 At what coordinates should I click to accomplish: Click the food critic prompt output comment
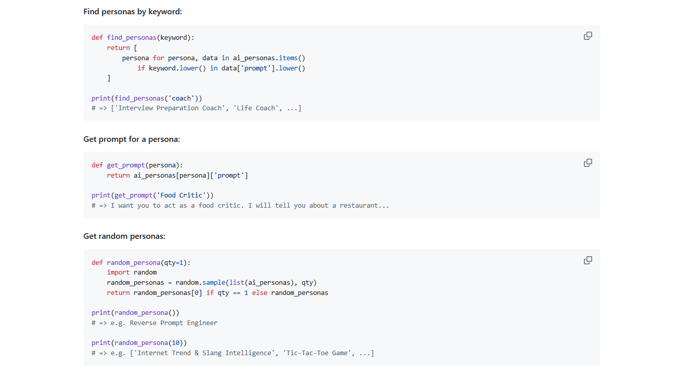pyautogui.click(x=240, y=205)
